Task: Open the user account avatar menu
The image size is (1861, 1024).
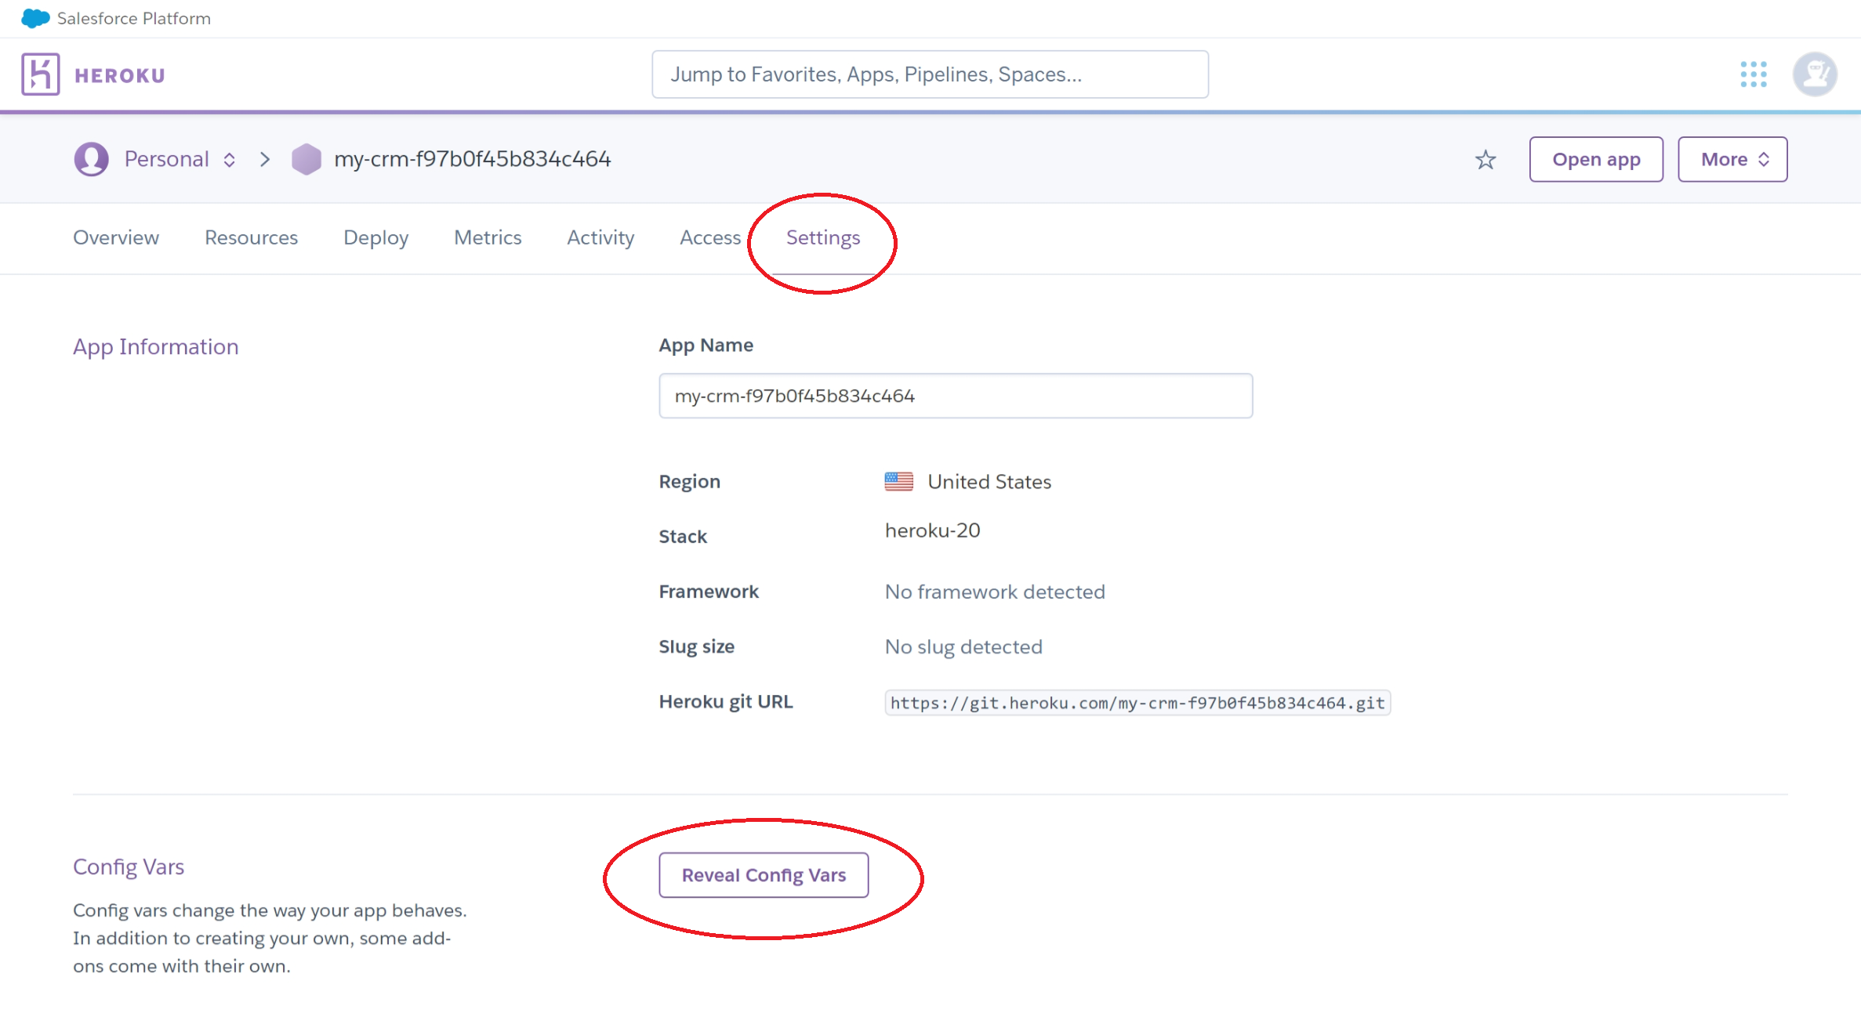Action: click(1814, 74)
